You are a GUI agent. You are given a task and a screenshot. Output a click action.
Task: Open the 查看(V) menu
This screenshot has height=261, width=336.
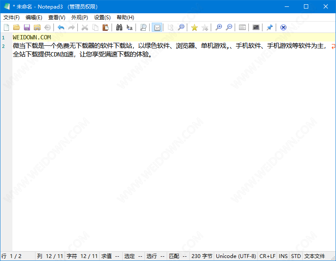57,18
